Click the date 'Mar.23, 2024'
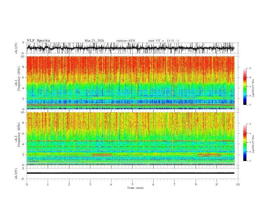The width and height of the screenshot is (268, 207). click(94, 41)
